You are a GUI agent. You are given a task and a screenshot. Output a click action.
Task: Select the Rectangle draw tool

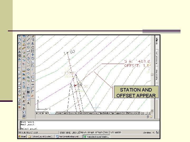coord(28,51)
